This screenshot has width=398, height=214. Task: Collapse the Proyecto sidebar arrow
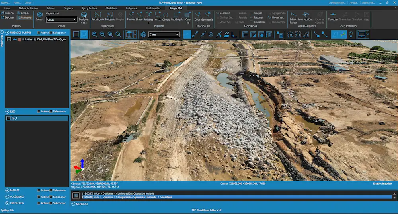(2, 32)
